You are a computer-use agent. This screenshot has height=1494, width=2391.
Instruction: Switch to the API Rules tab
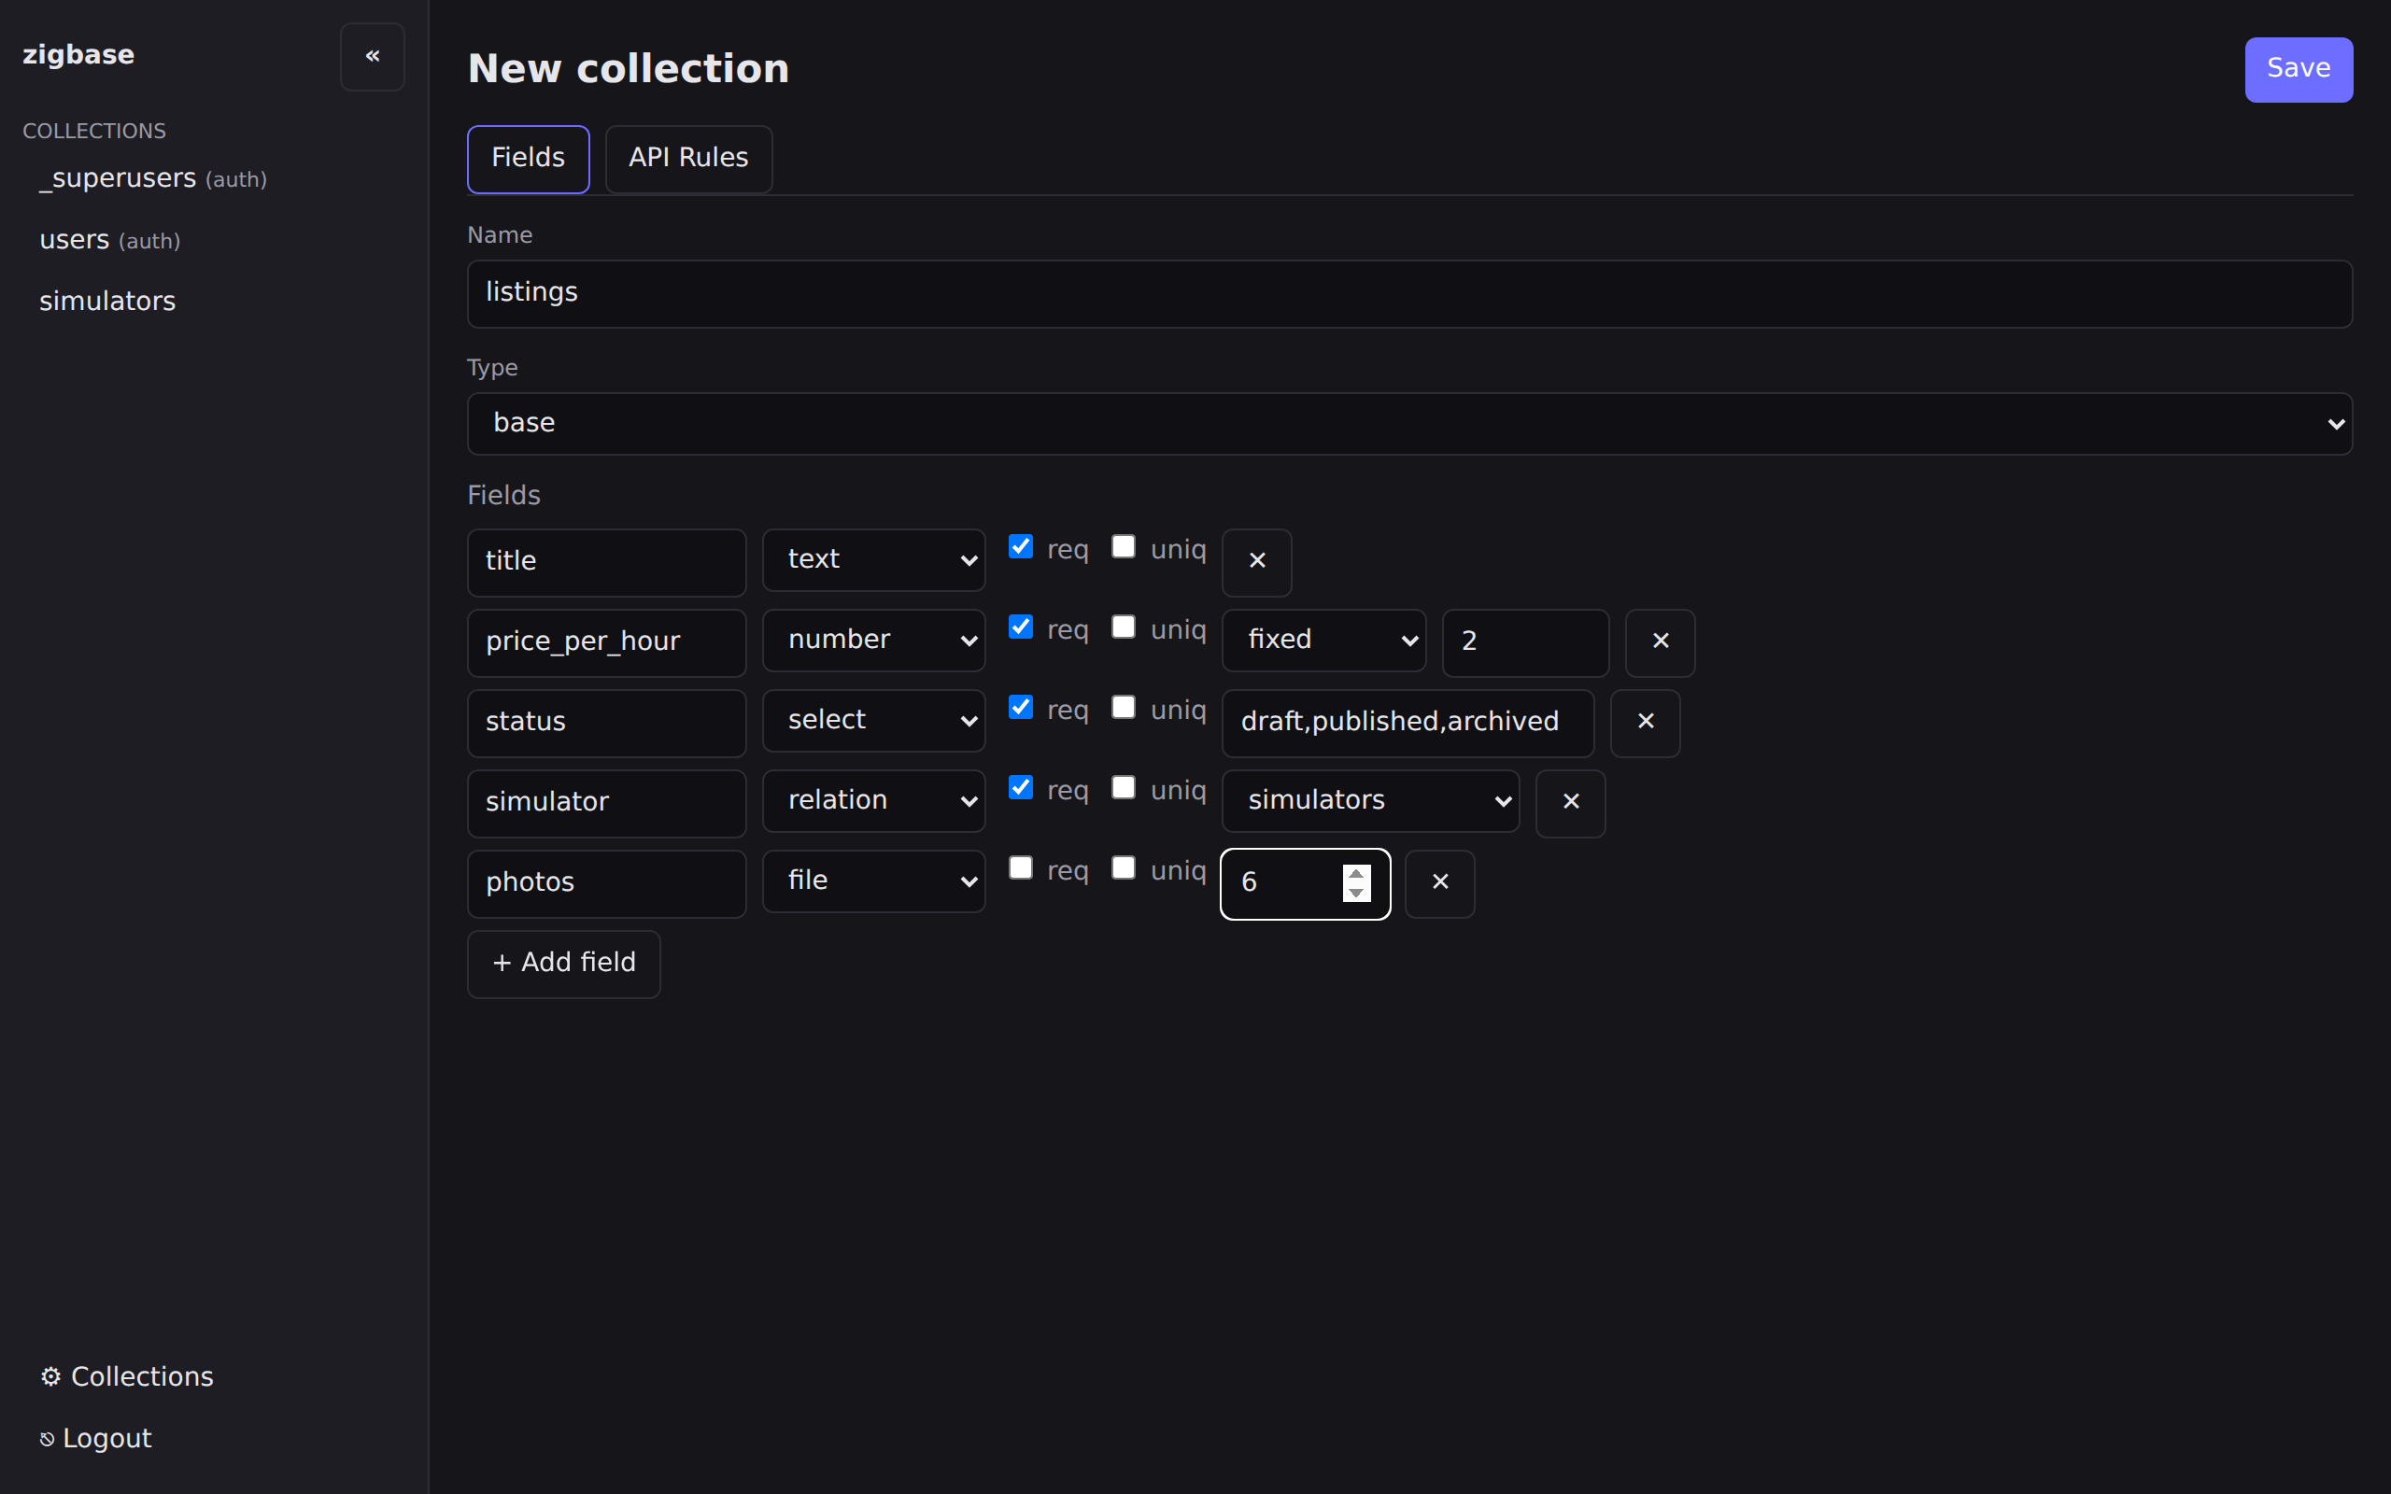click(x=688, y=158)
